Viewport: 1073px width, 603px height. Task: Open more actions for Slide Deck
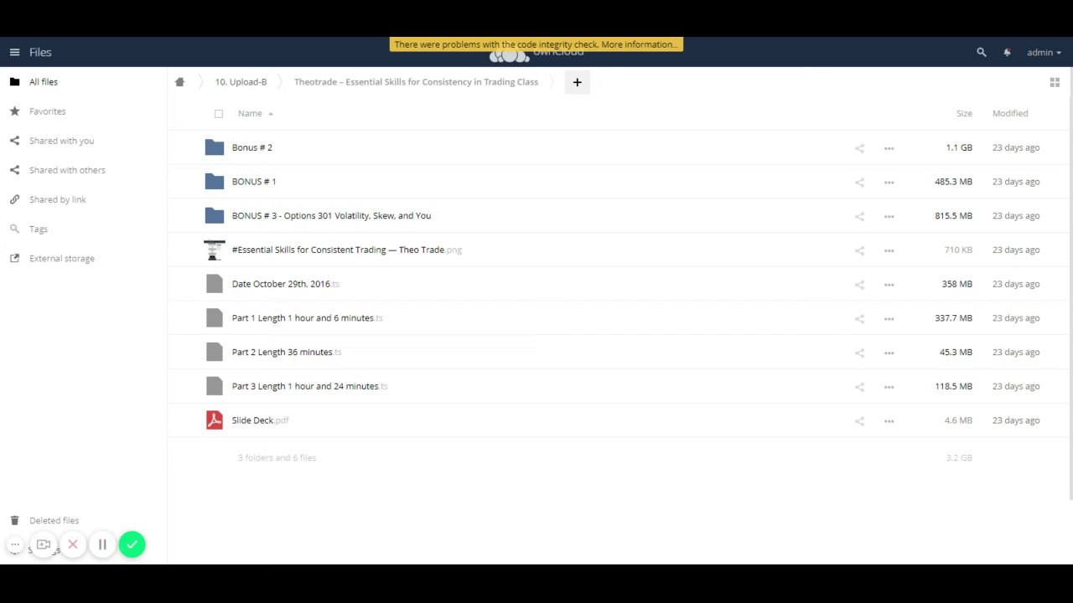click(889, 421)
